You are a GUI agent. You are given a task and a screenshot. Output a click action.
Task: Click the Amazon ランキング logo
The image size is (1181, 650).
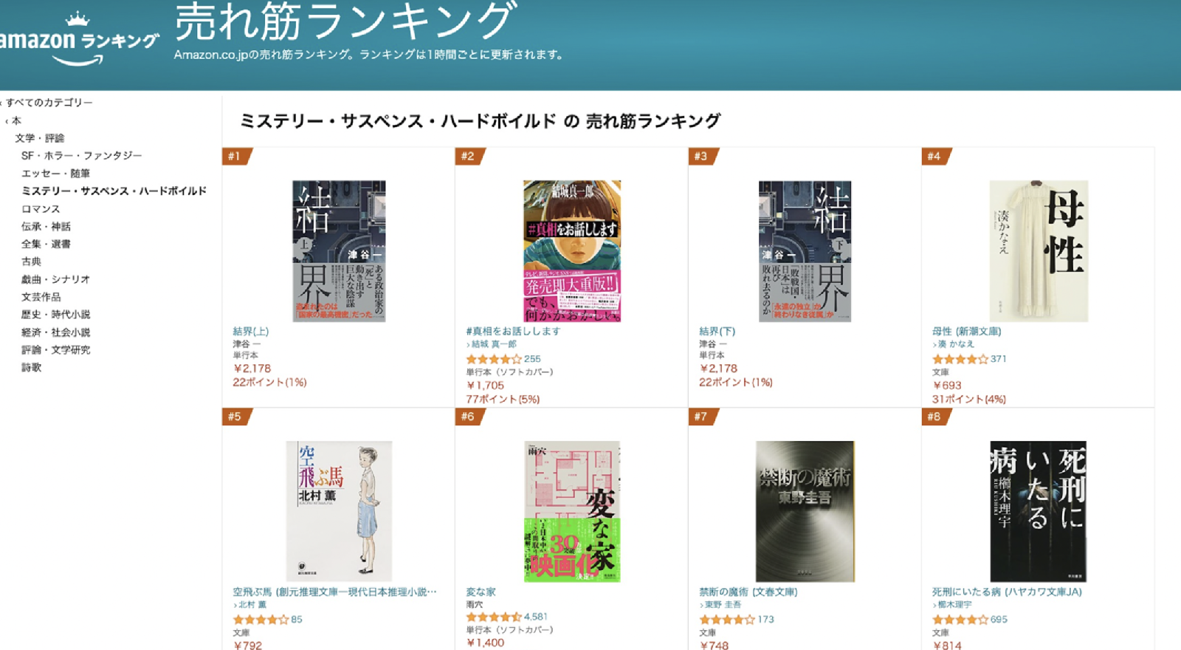tap(78, 39)
